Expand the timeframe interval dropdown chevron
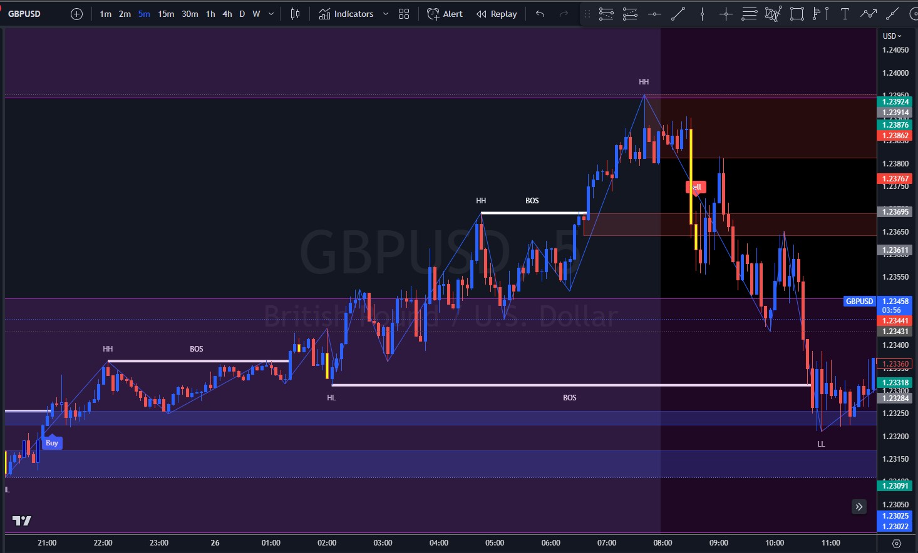 tap(271, 14)
